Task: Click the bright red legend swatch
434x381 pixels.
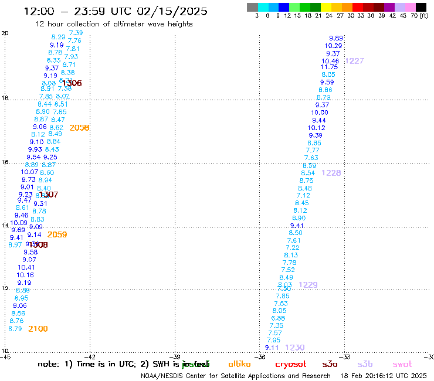Action: pyautogui.click(x=357, y=7)
